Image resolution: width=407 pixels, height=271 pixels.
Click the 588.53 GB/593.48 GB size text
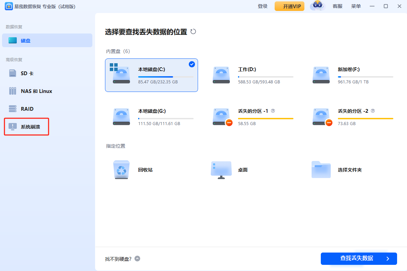(x=259, y=82)
